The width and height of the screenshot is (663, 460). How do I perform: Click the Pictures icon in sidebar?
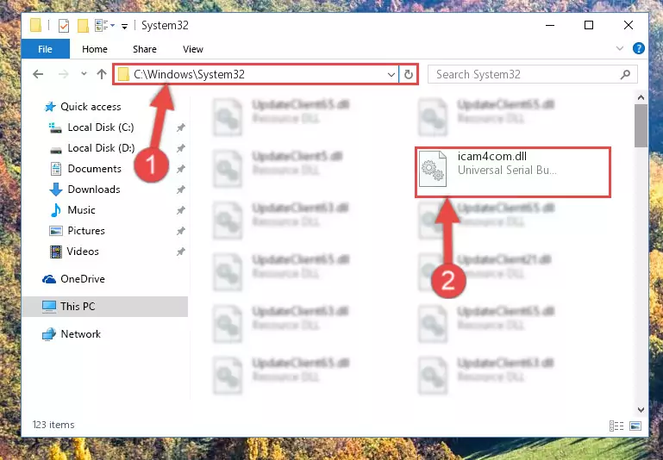coord(56,231)
